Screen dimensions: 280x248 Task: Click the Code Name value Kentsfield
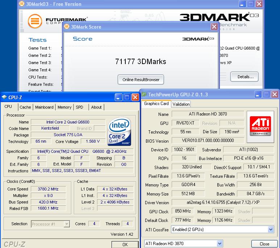(x=50, y=128)
